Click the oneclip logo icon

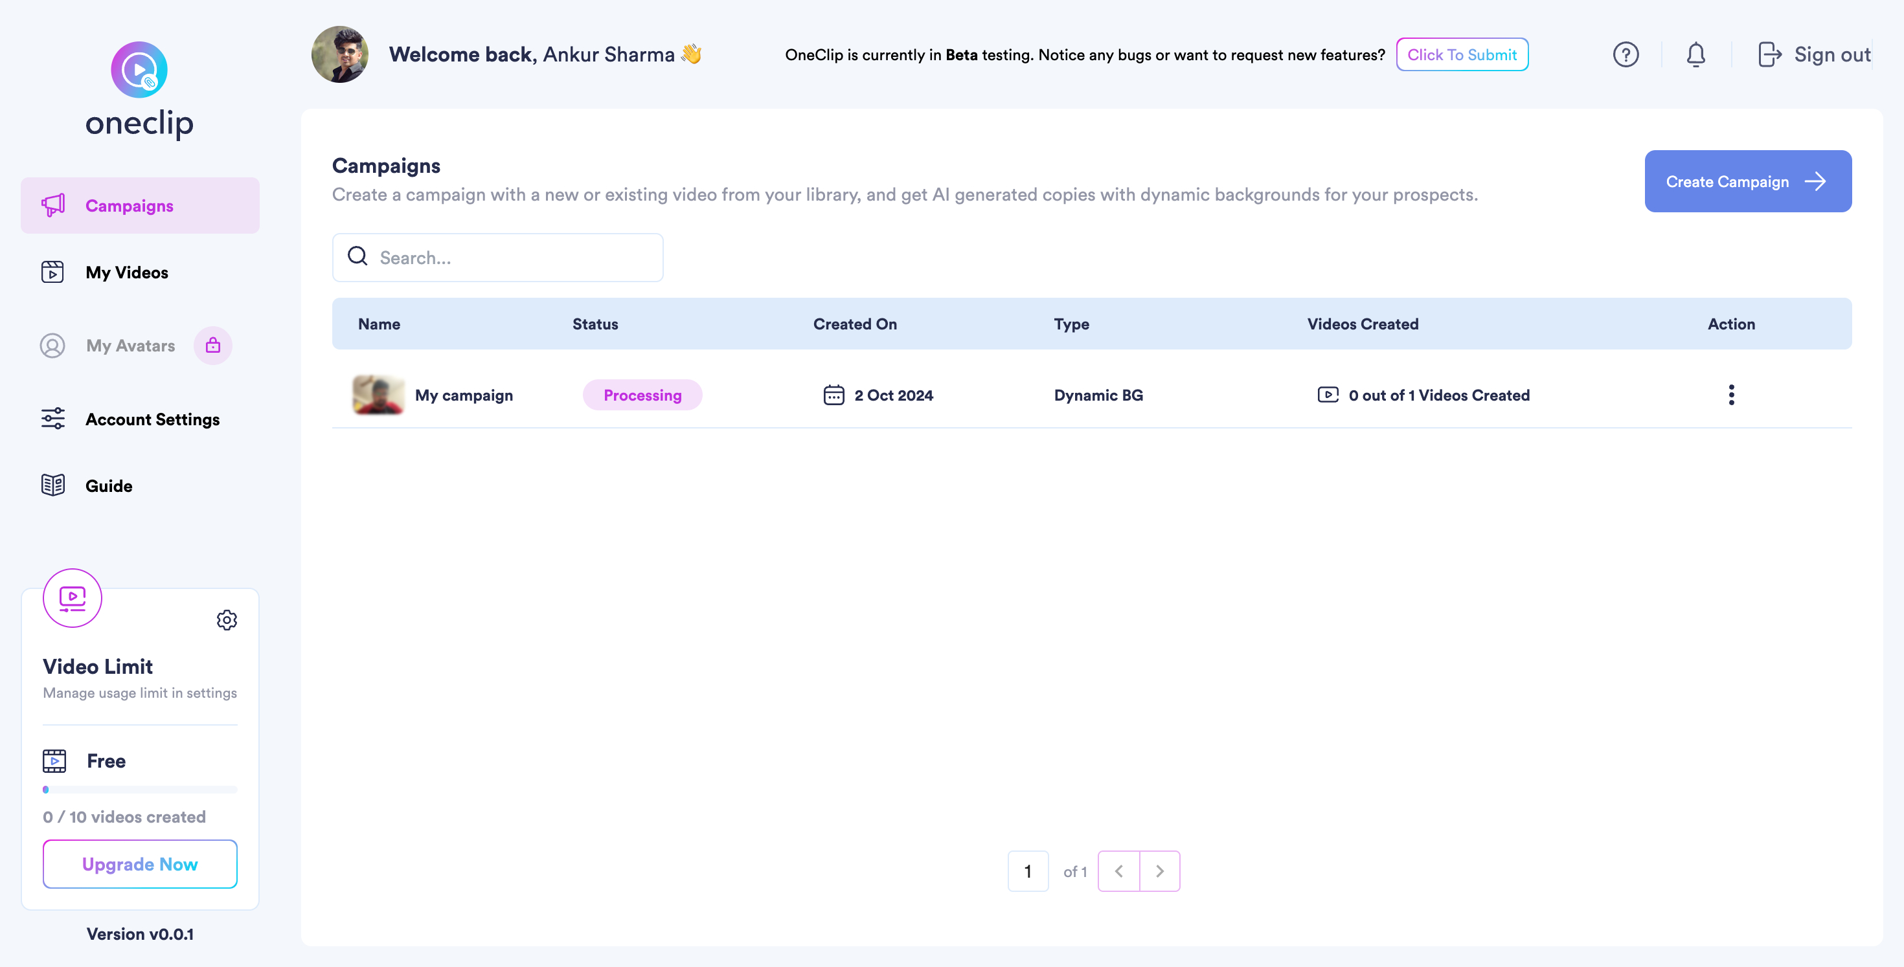[139, 69]
